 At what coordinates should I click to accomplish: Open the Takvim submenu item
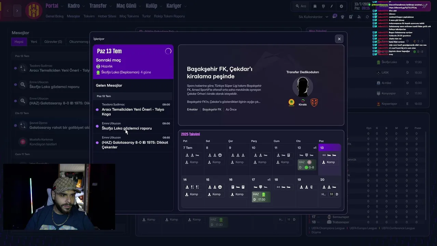tap(89, 16)
